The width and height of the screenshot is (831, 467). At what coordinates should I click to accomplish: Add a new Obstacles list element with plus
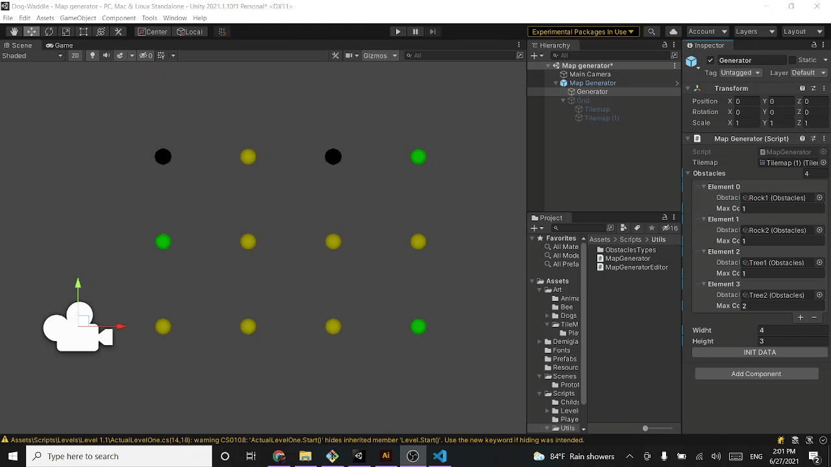coord(800,318)
